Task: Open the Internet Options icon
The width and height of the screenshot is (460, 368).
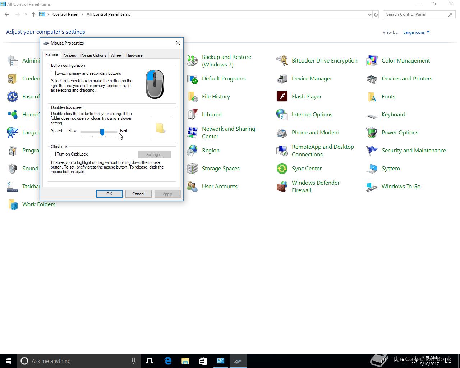Action: (x=282, y=115)
